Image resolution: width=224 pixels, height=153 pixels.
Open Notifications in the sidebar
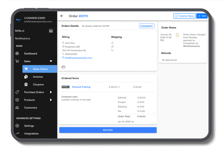(x=23, y=39)
